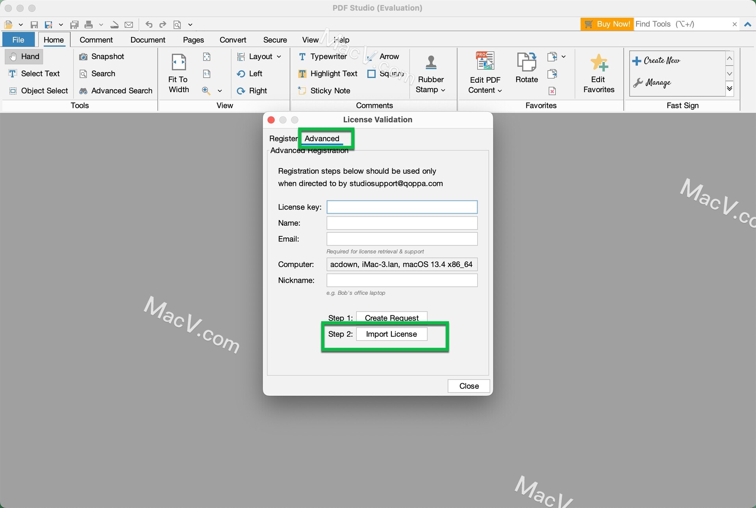Click the quick search page icon
This screenshot has height=508, width=756.
pyautogui.click(x=177, y=24)
